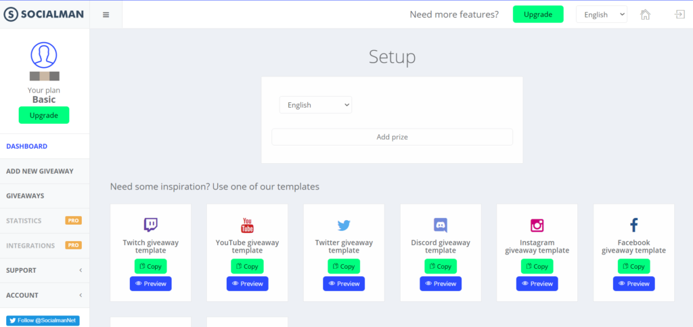Follow @SocialmanNet on Twitter

(43, 320)
